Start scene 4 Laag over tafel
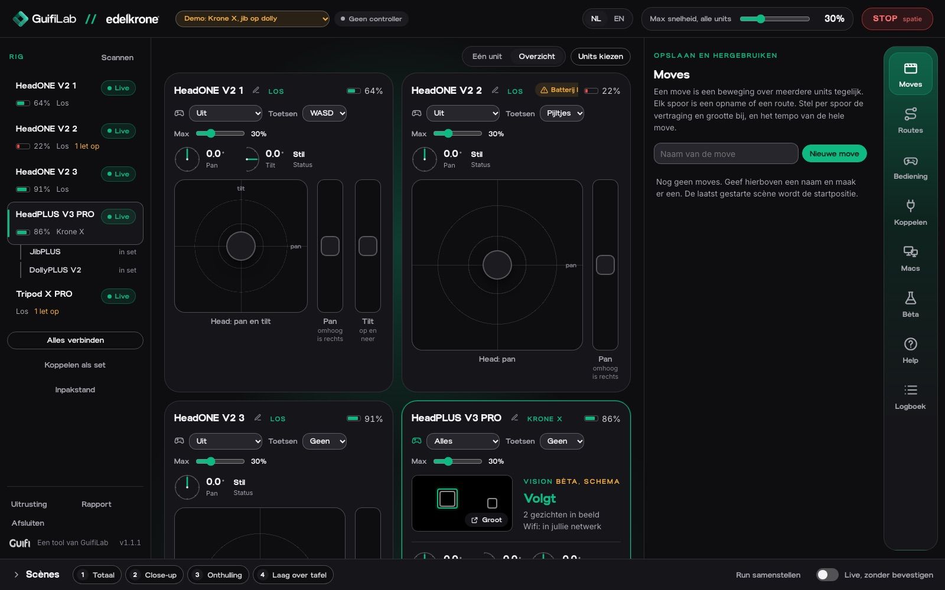Viewport: 945px width, 590px height. [x=293, y=575]
